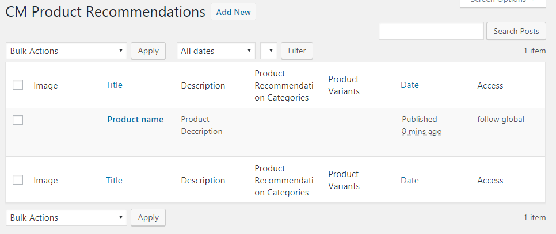Open the small empty filter dropdown
Viewport: 556px width, 234px height.
coord(269,51)
